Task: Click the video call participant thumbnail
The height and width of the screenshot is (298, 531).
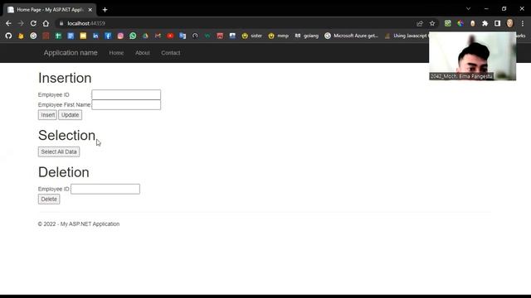Action: (x=472, y=56)
